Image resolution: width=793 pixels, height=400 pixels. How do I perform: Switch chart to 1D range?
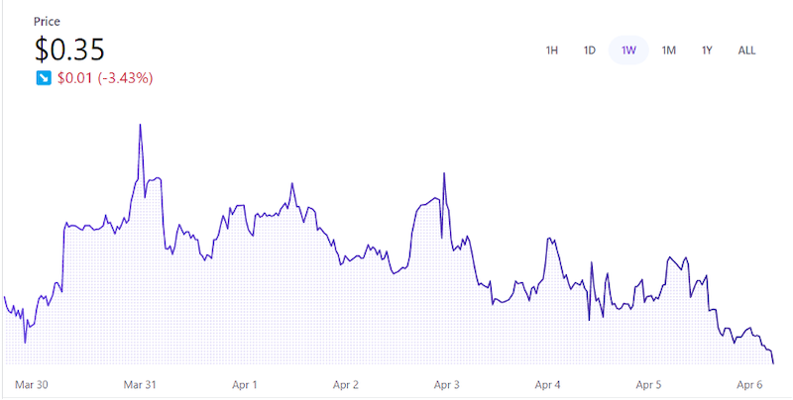pyautogui.click(x=589, y=50)
